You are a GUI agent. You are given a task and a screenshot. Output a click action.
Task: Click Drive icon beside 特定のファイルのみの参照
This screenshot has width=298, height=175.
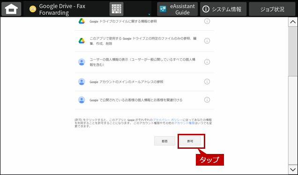click(82, 41)
